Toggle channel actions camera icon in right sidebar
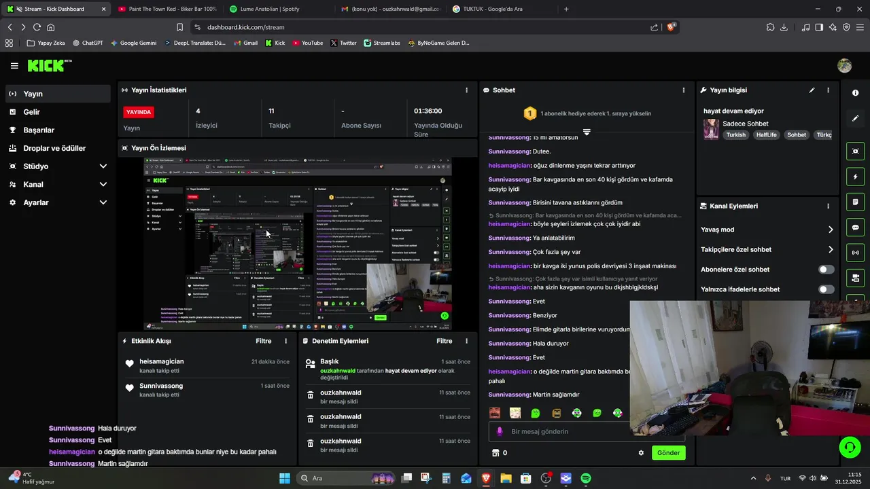This screenshot has width=870, height=489. click(855, 278)
